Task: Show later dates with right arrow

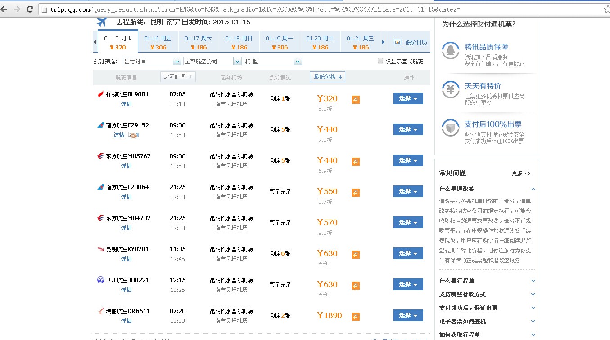Action: [383, 42]
